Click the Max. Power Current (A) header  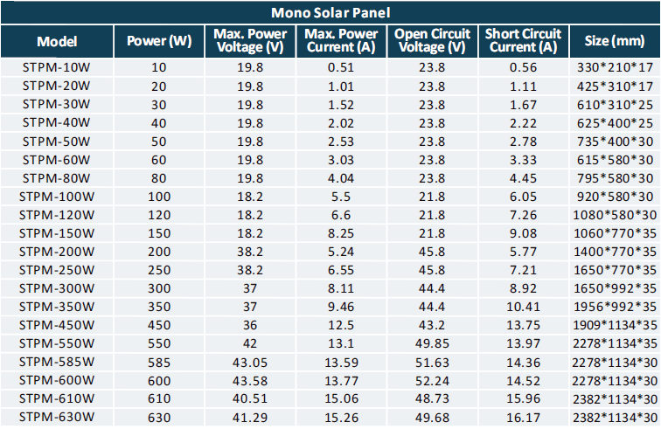click(341, 40)
